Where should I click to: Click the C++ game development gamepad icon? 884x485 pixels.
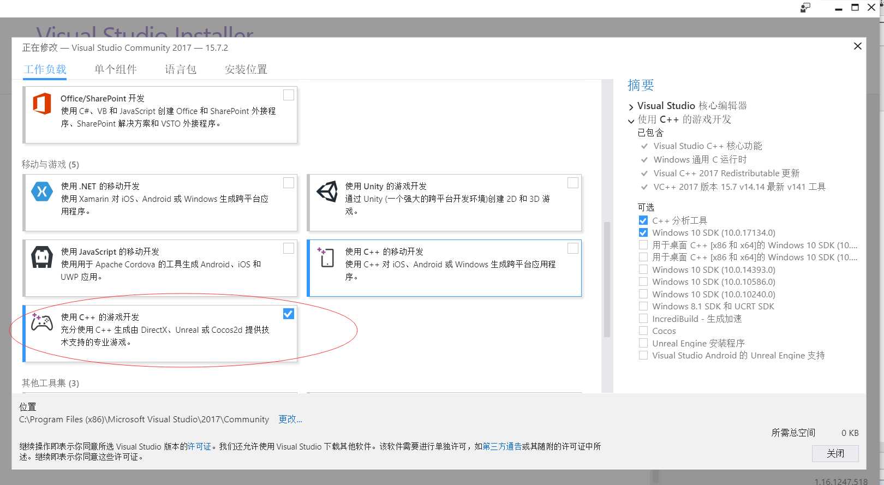(x=42, y=322)
